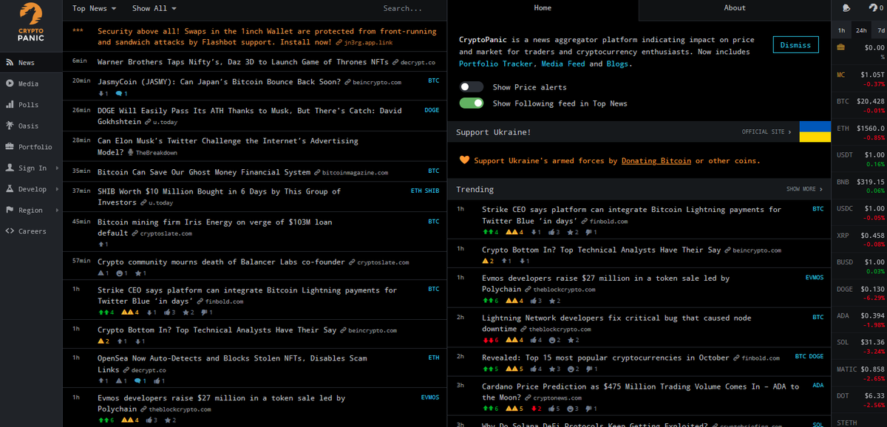Click bullish arrows on trending Strike CEO story
Screen dimensions: 887x427
[x=487, y=232]
